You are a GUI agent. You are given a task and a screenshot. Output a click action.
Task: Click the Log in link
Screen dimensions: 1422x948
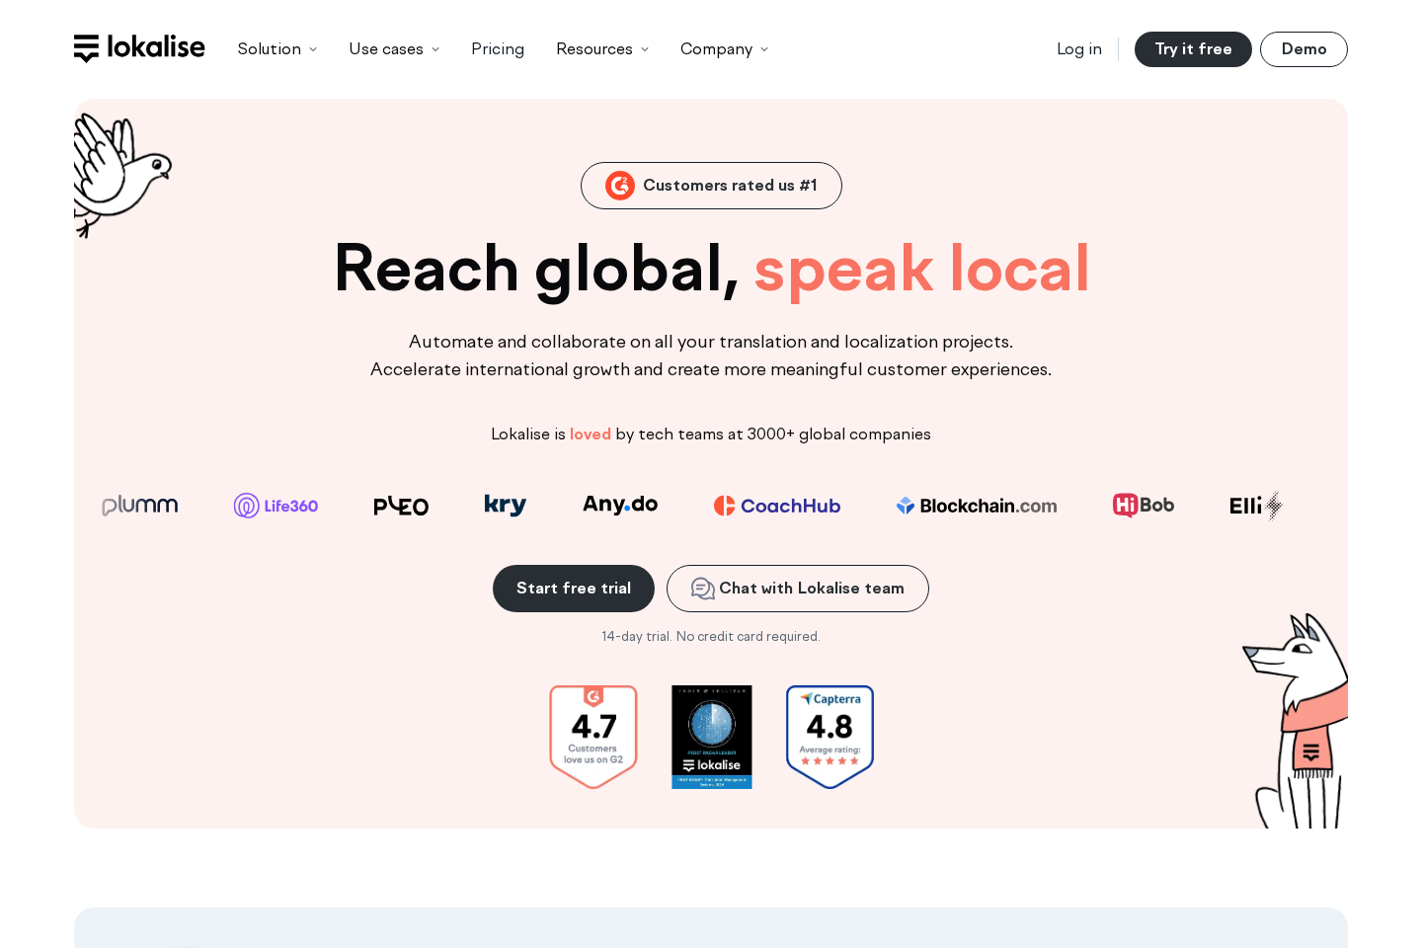[x=1079, y=49]
